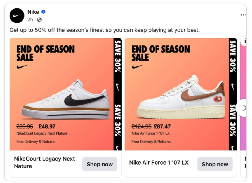Screen dimensions: 252x183
Task: Click 'Shop now' for Nike Air Force 1
Action: 215,164
